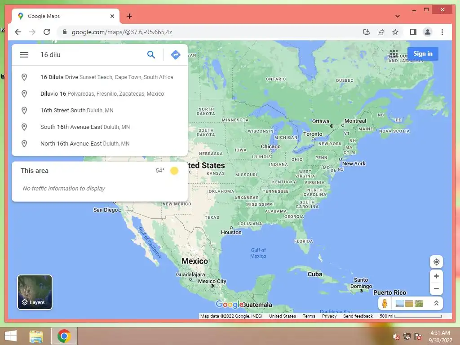460x345 pixels.
Task: Open the Layers satellite thumbnail
Action: [35, 292]
